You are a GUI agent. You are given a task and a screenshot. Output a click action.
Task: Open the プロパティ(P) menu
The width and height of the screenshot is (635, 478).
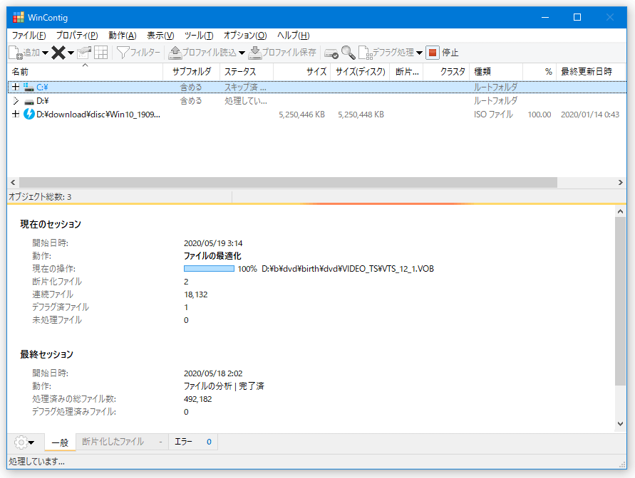pyautogui.click(x=77, y=36)
